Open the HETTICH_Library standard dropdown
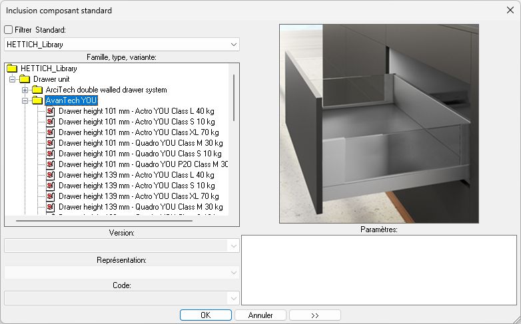This screenshot has width=521, height=324. 233,45
